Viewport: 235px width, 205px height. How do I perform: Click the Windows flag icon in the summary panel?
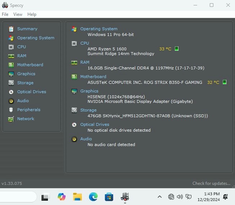[x=74, y=29]
